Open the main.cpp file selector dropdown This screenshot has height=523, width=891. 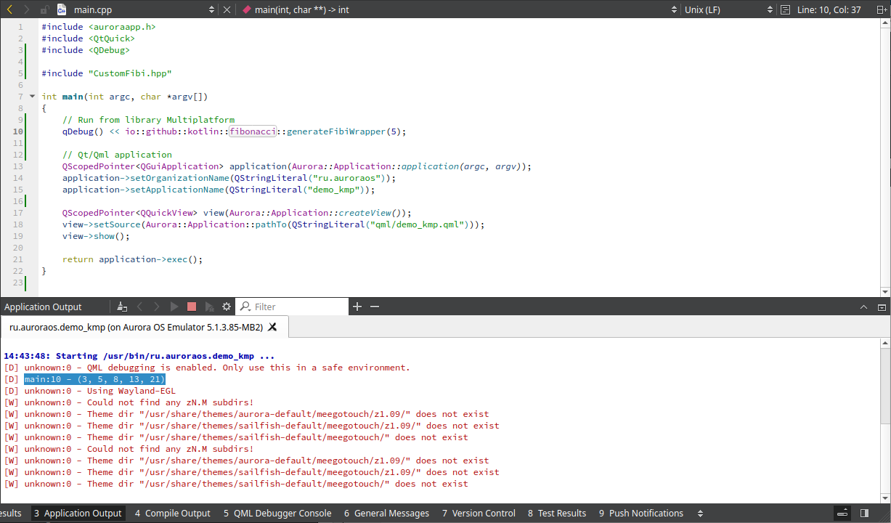(x=211, y=9)
